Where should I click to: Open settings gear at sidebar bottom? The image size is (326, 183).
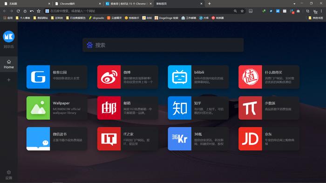[x=9, y=175]
